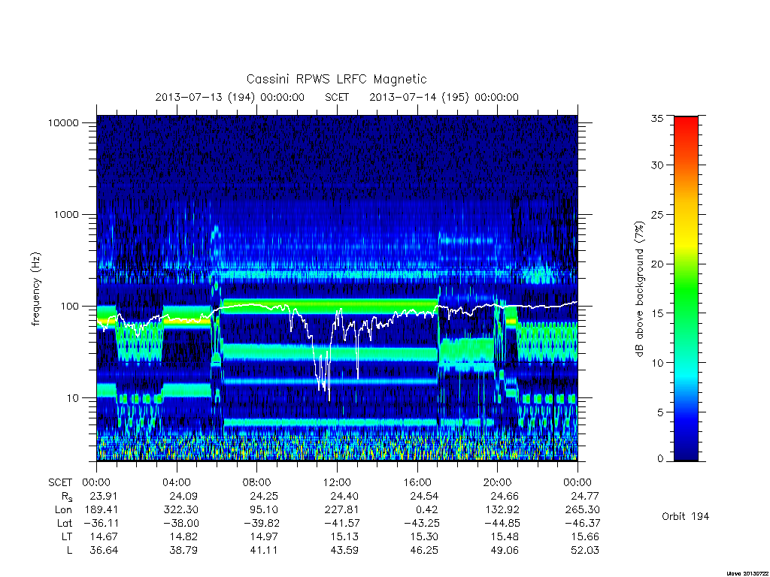770x577 pixels.
Task: Click the longitude value 322.30
Action: pos(182,510)
